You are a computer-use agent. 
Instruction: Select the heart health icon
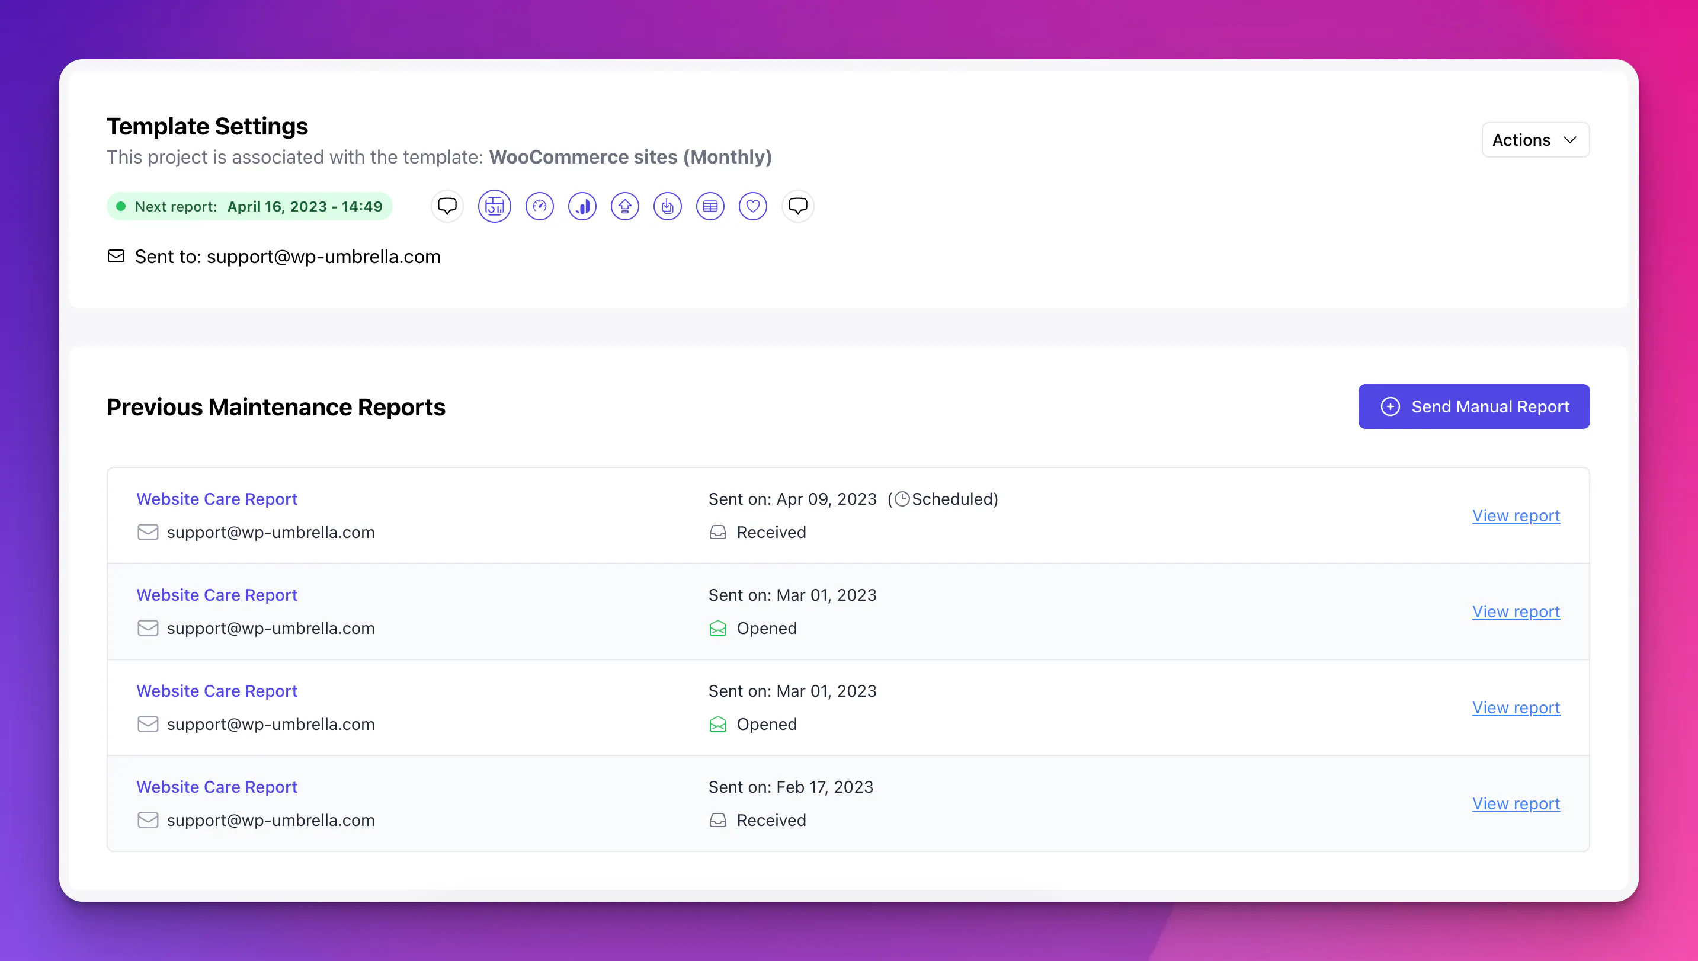pyautogui.click(x=752, y=207)
